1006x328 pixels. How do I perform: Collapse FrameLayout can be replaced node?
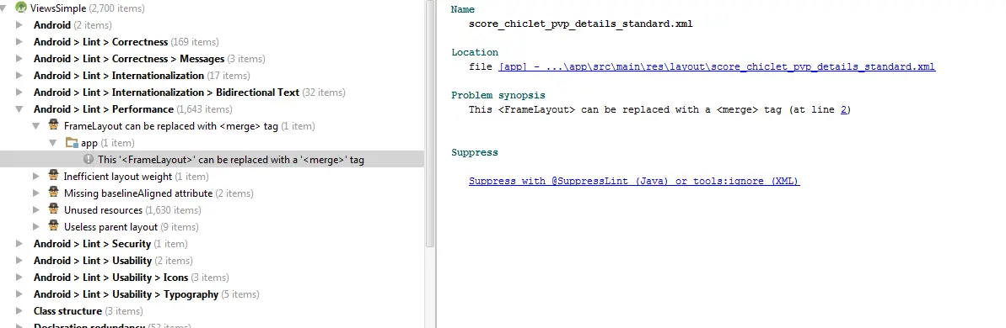point(36,126)
